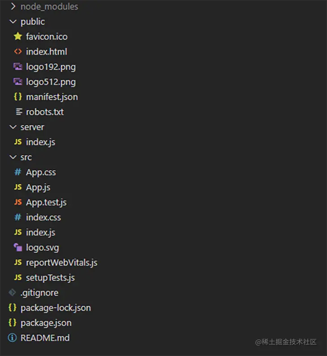Click the orange JS icon of App.test.js

[x=18, y=202]
